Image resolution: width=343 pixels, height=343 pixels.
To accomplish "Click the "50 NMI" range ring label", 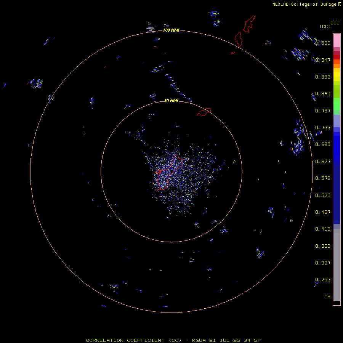I will (171, 101).
